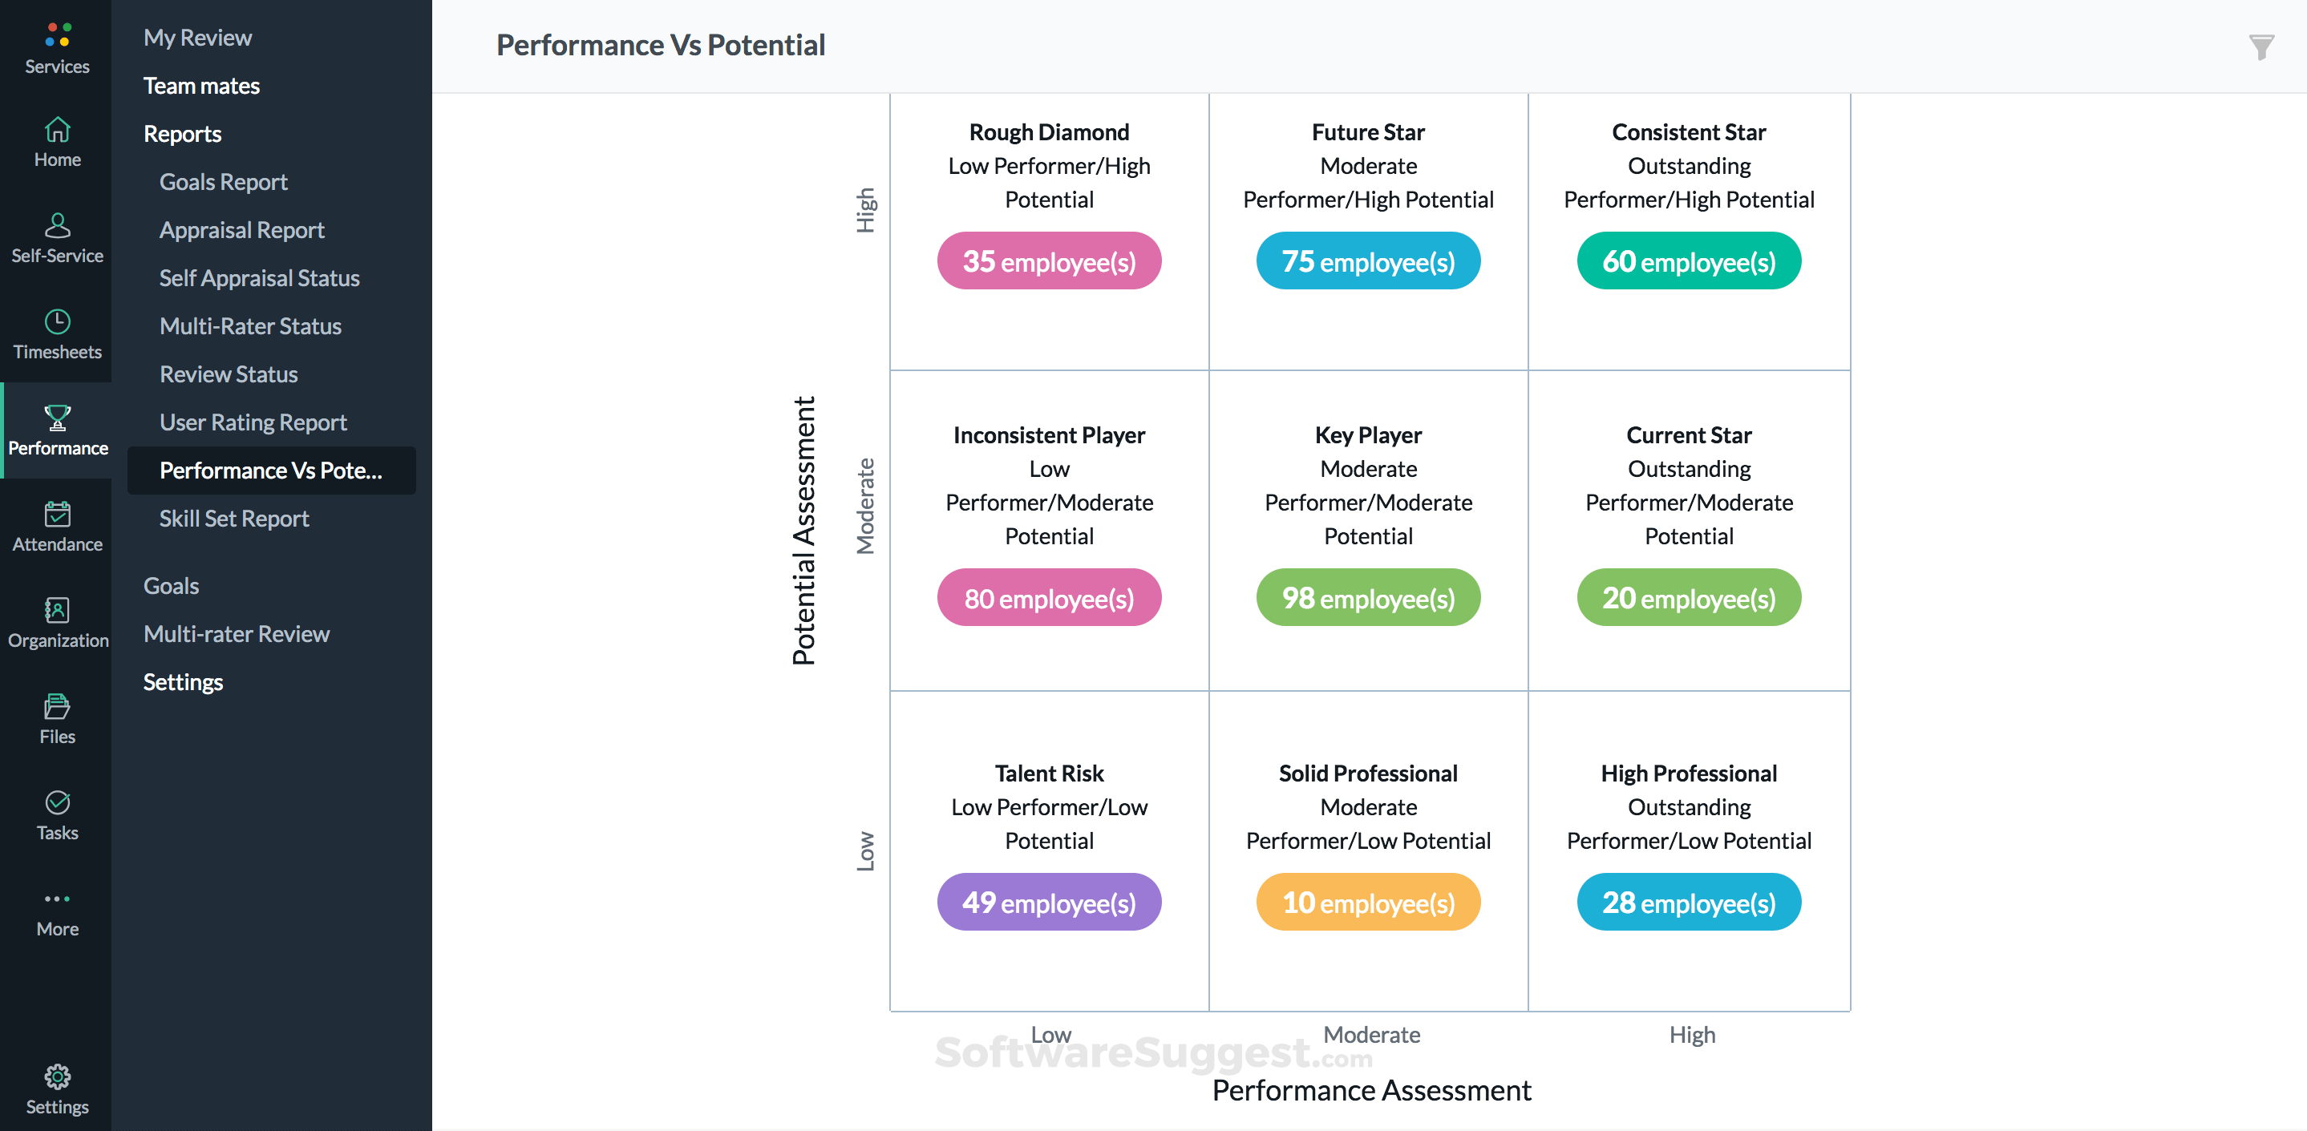Open the Performance trophy icon in sidebar
Screen dimensions: 2307x1131
coord(56,428)
